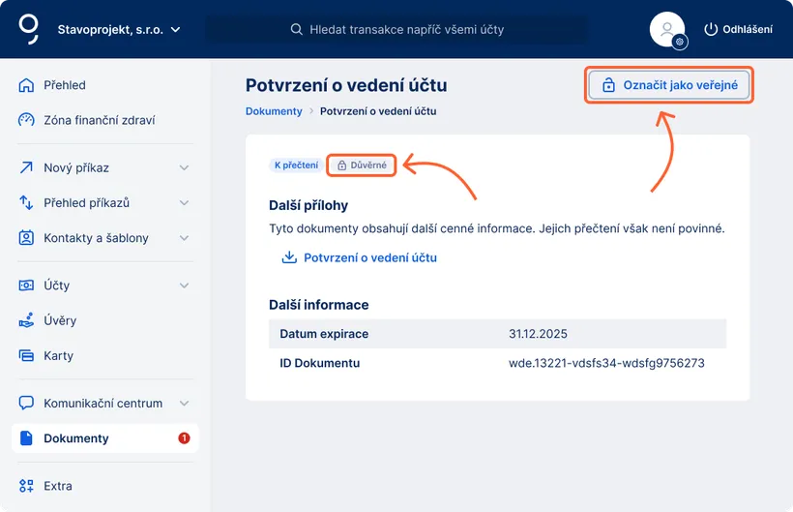The height and width of the screenshot is (512, 793).
Task: Click the Nový příkaz arrow icon
Action: coord(26,167)
